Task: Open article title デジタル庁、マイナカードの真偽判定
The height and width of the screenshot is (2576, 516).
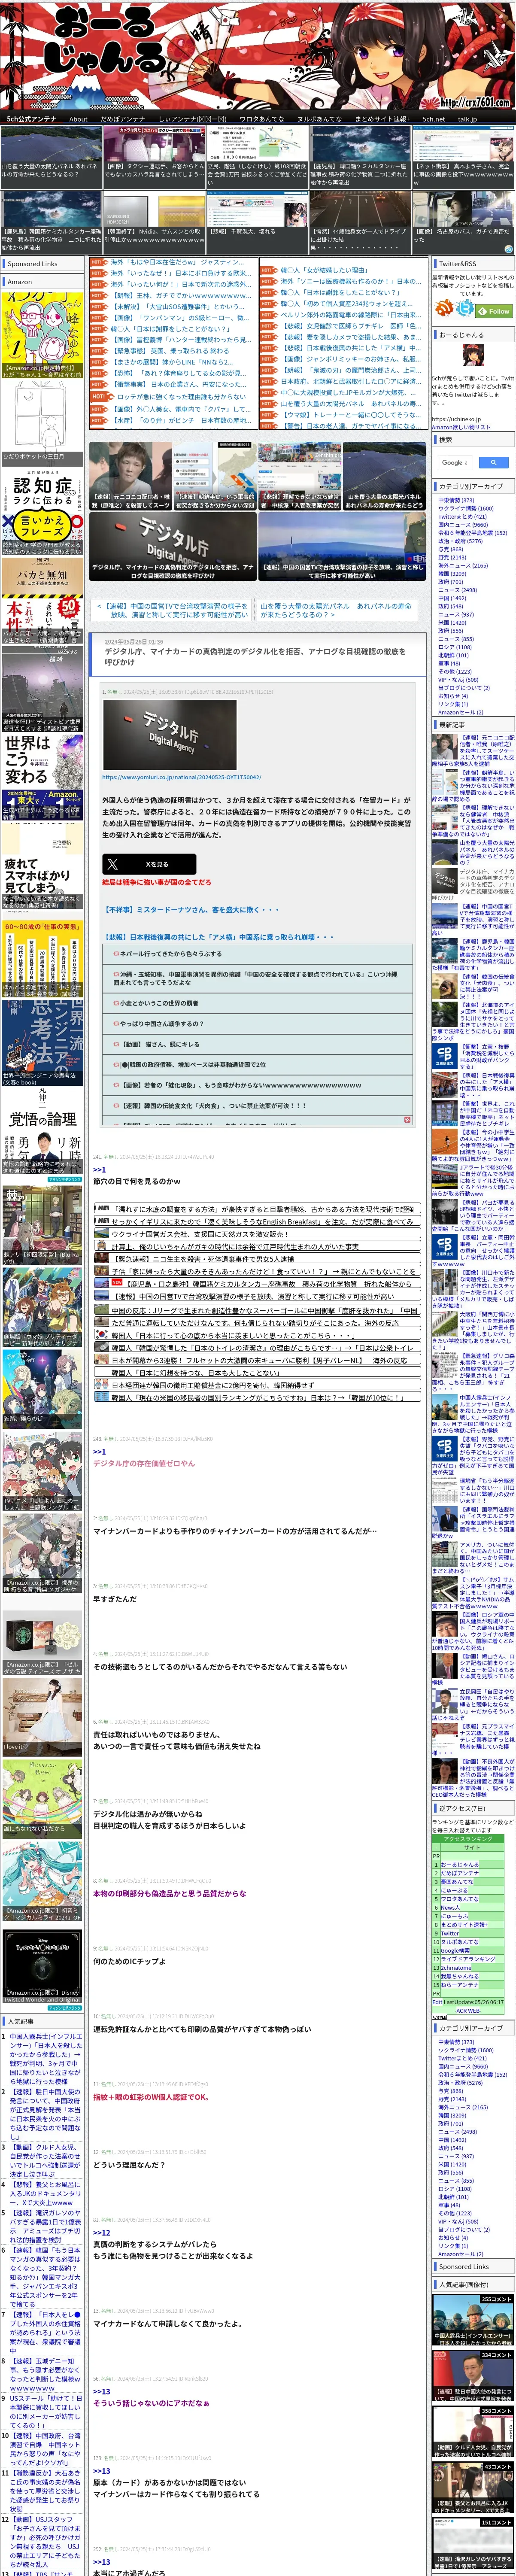Action: coord(255,656)
